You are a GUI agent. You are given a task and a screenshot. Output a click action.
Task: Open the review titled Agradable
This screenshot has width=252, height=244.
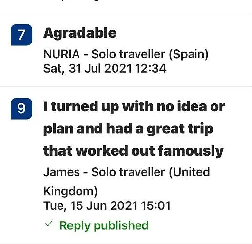click(x=80, y=34)
